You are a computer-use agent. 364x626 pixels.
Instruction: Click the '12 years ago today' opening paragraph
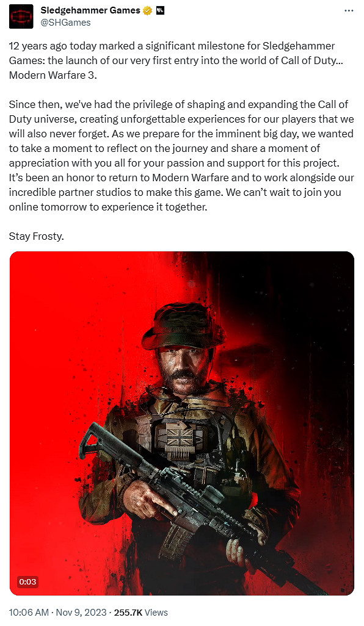[177, 60]
